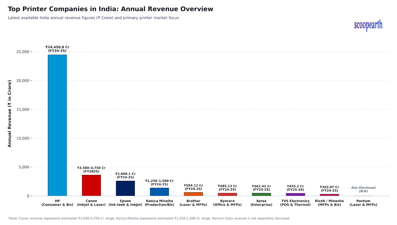Click the 20,000 y-axis tick label

coord(23,81)
